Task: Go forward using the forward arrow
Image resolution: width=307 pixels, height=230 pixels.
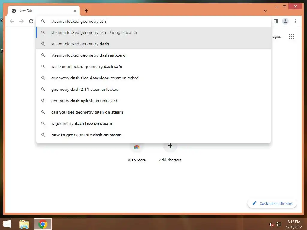Action: coord(22,21)
